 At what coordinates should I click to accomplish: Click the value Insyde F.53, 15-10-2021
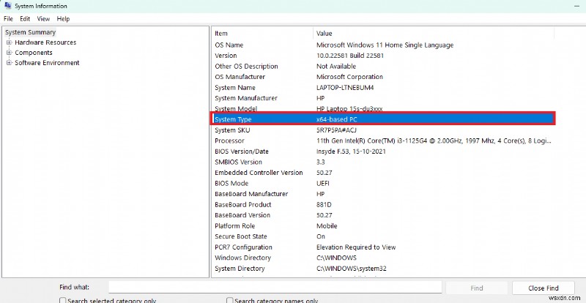[x=351, y=151]
